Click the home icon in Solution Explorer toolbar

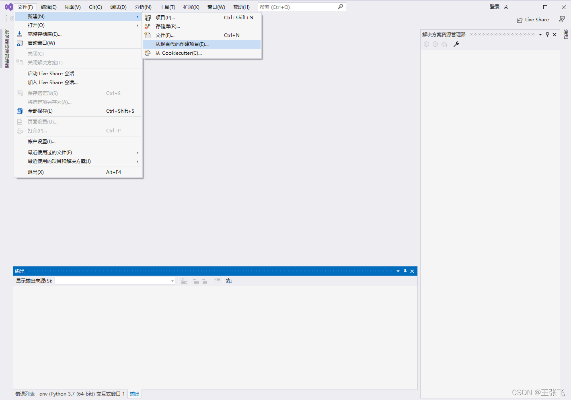(444, 44)
